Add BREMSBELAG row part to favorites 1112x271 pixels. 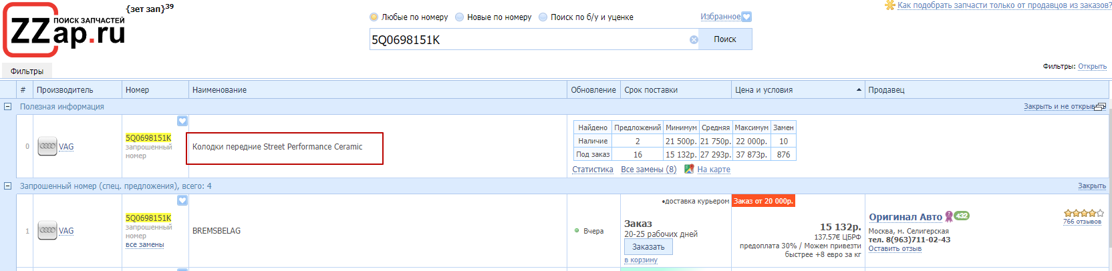182,200
